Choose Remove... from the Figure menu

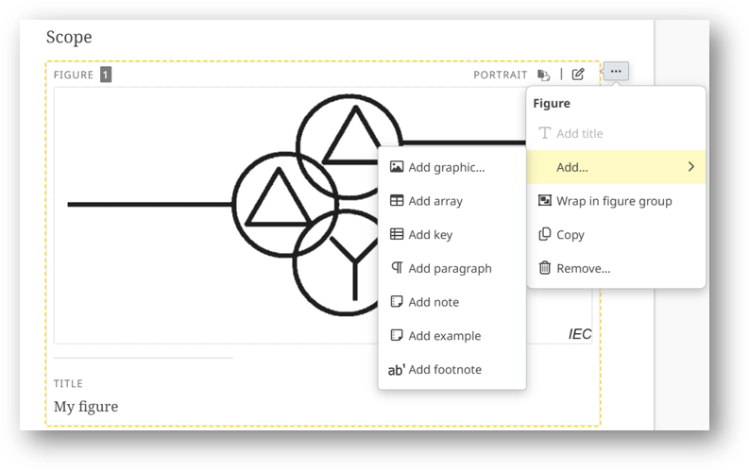click(x=616, y=268)
